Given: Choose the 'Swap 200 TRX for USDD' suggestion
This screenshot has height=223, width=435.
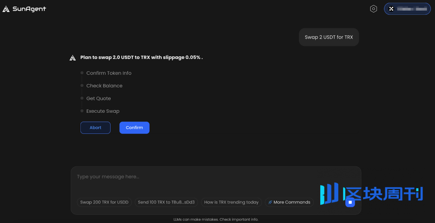Looking at the screenshot, I should tap(104, 203).
